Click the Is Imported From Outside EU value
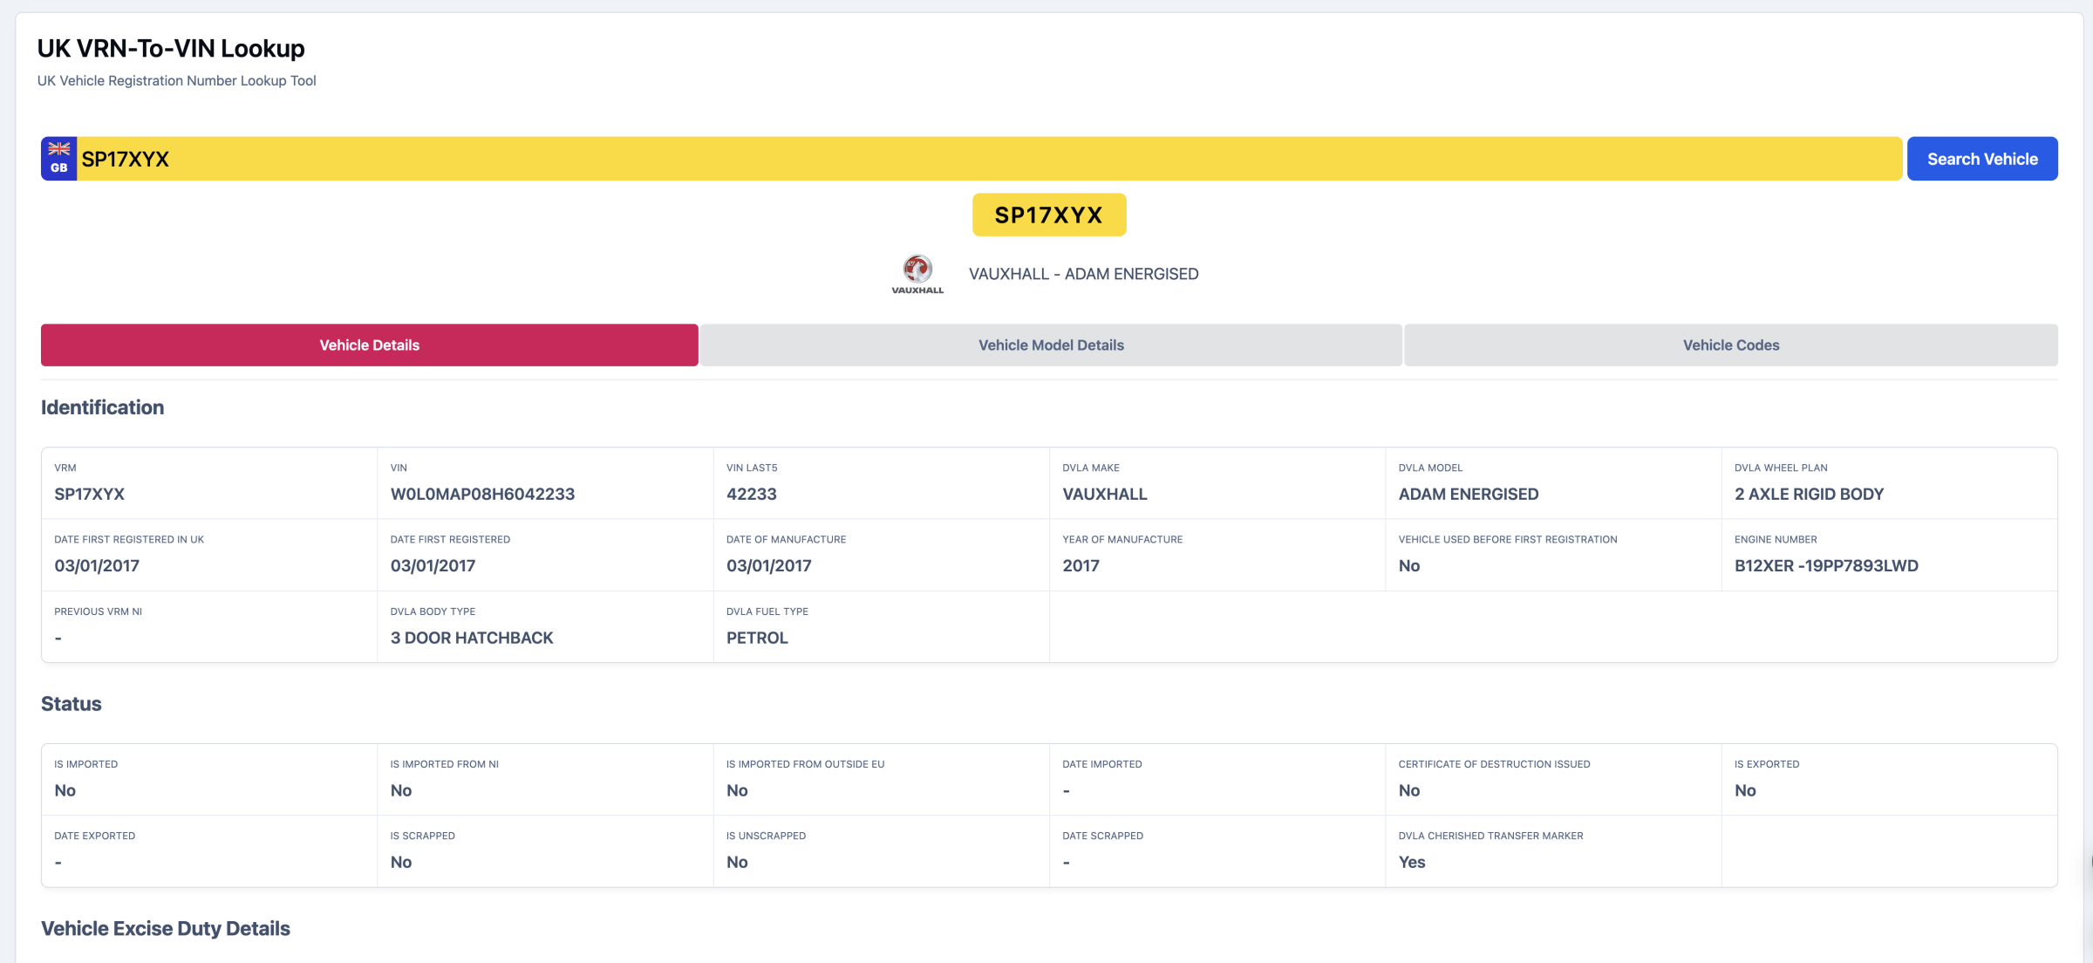2093x963 pixels. pyautogui.click(x=737, y=791)
